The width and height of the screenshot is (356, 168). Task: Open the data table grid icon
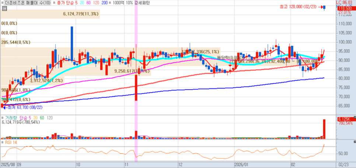(4, 8)
